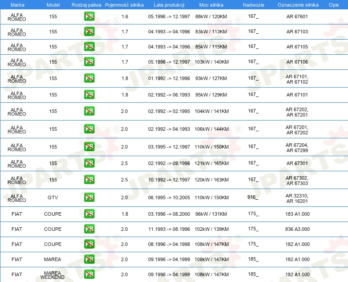Click the Model column header

pyautogui.click(x=53, y=5)
